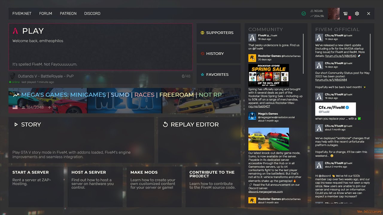Screen dimensions: 383x215
Task: Open the PLAY panel
Action: pyautogui.click(x=101, y=47)
